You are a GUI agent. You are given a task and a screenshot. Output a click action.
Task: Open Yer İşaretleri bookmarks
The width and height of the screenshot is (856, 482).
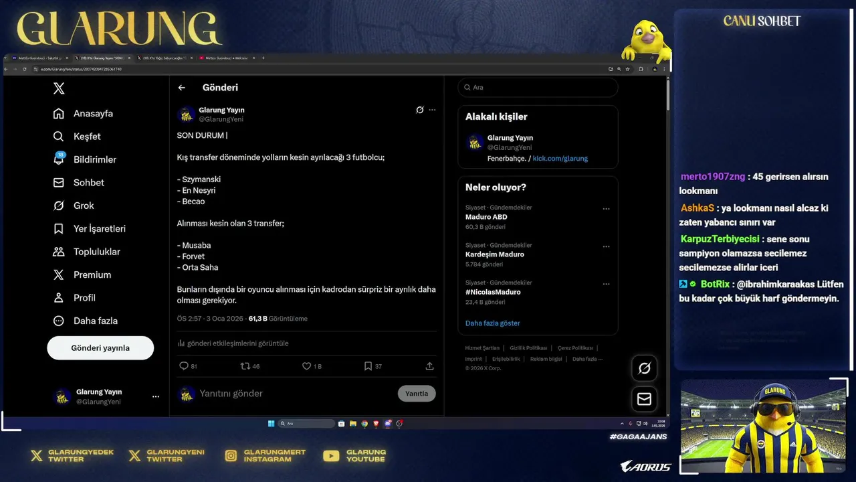(x=90, y=229)
